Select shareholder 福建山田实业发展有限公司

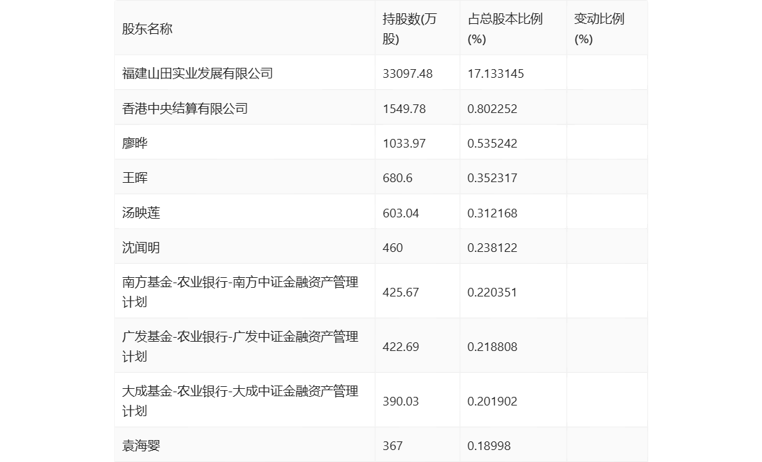[x=197, y=73]
